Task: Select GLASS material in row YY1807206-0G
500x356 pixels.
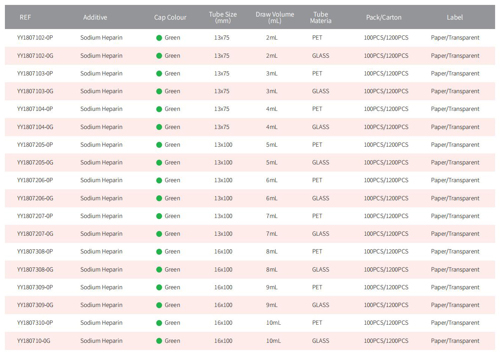Action: 321,198
